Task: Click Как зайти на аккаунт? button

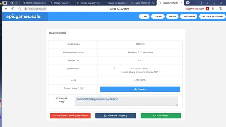Action: (x=212, y=17)
